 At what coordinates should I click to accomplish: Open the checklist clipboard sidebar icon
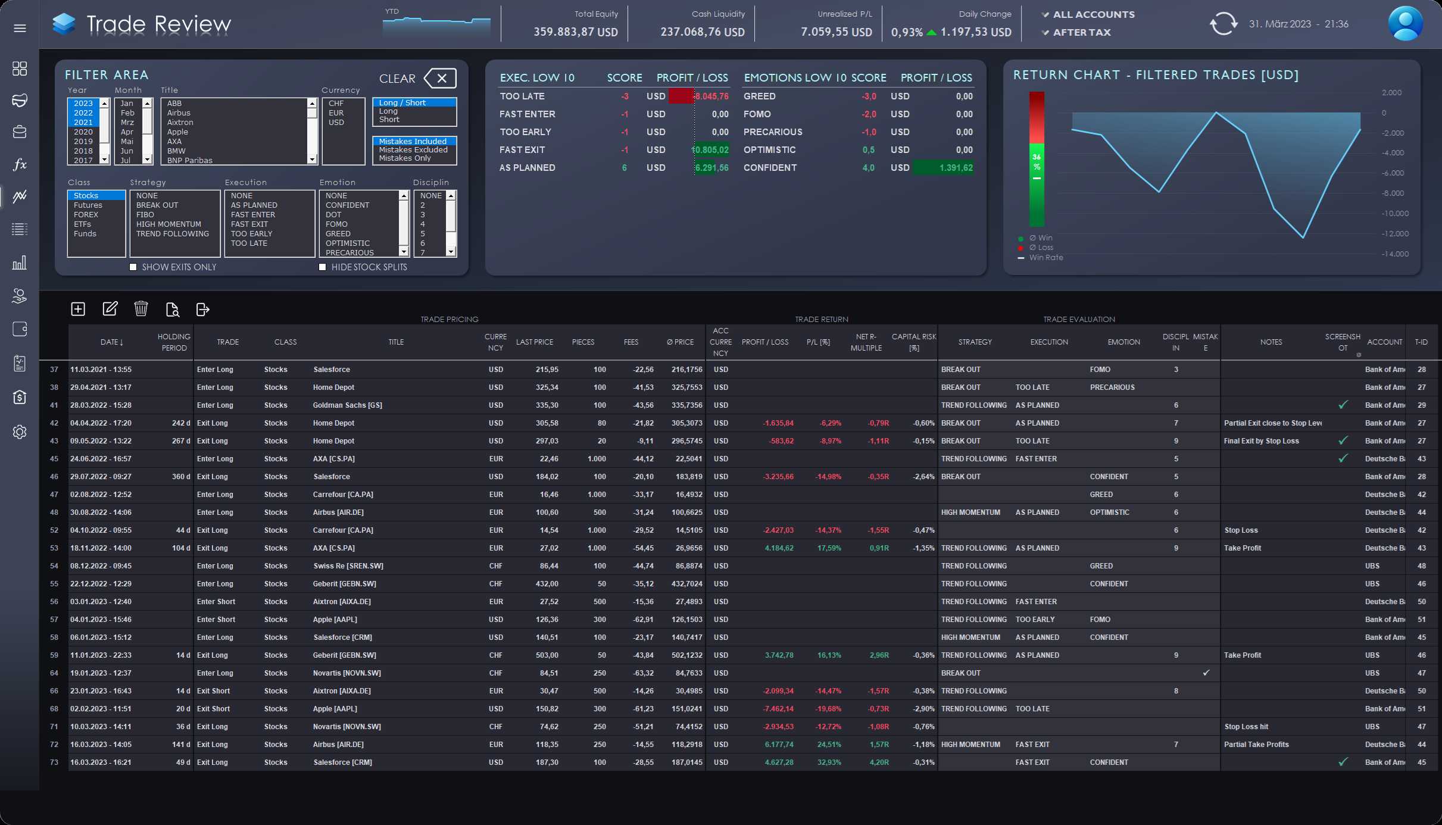click(20, 363)
